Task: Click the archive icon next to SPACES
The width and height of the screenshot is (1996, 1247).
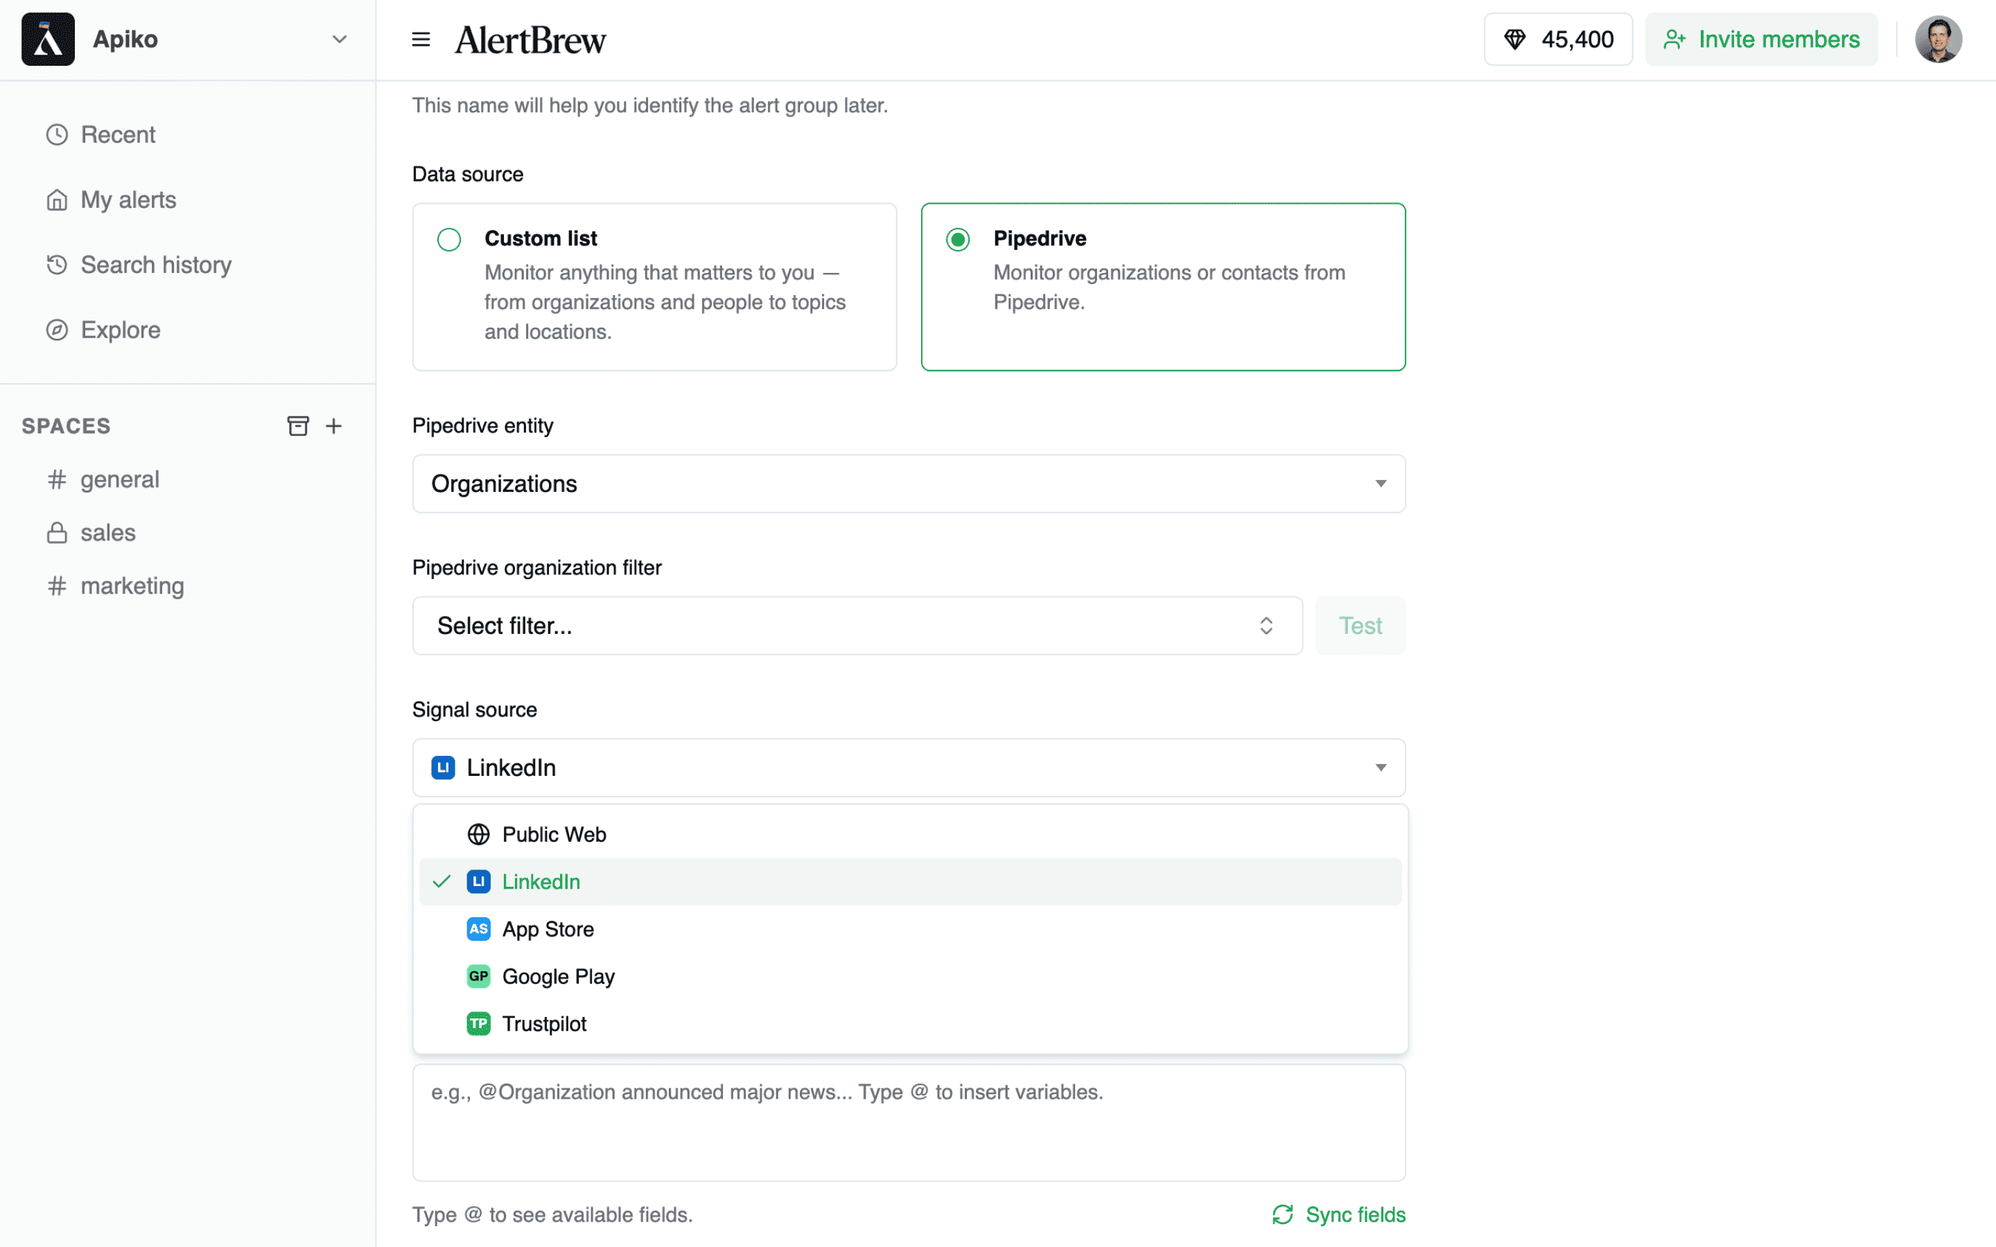Action: (x=298, y=425)
